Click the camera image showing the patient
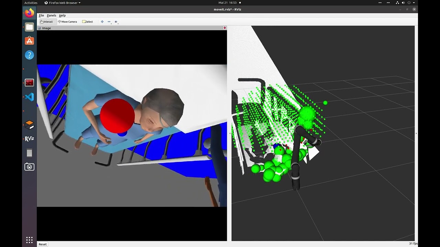Screen dimensions: 440x247 pyautogui.click(x=132, y=136)
